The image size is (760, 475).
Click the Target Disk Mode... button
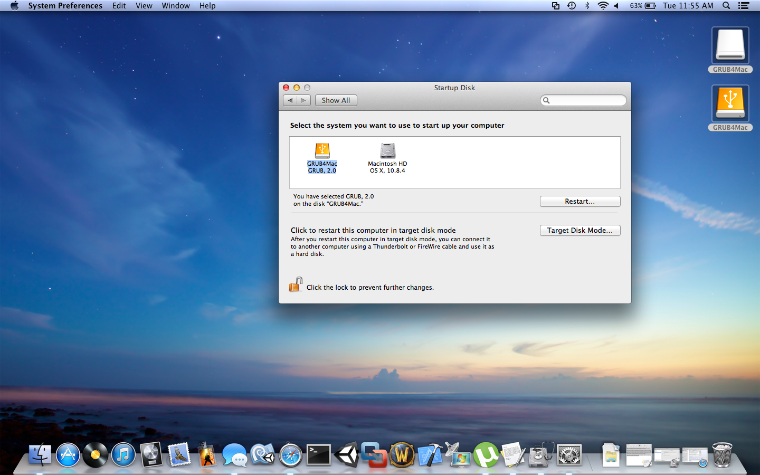pos(579,230)
